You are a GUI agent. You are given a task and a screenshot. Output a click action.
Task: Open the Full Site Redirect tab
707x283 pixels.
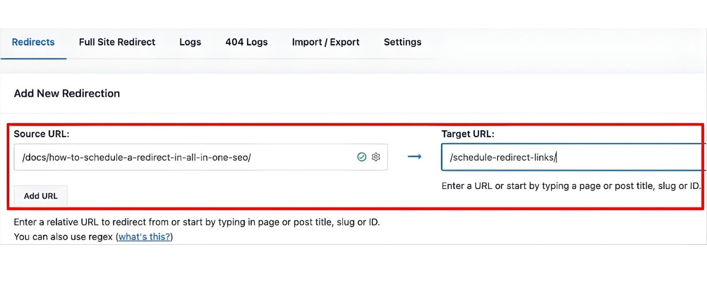117,42
